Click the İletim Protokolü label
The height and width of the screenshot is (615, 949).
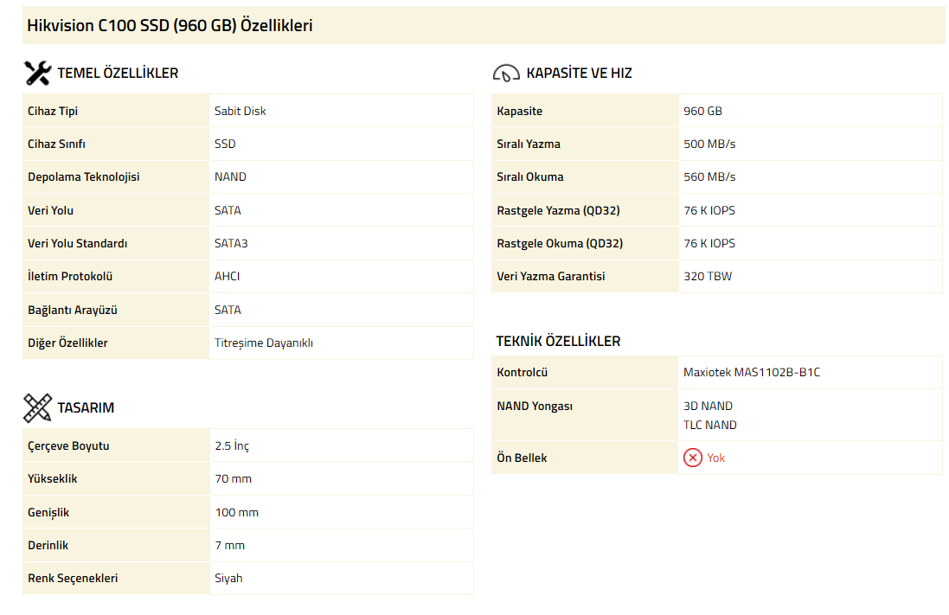pyautogui.click(x=70, y=276)
